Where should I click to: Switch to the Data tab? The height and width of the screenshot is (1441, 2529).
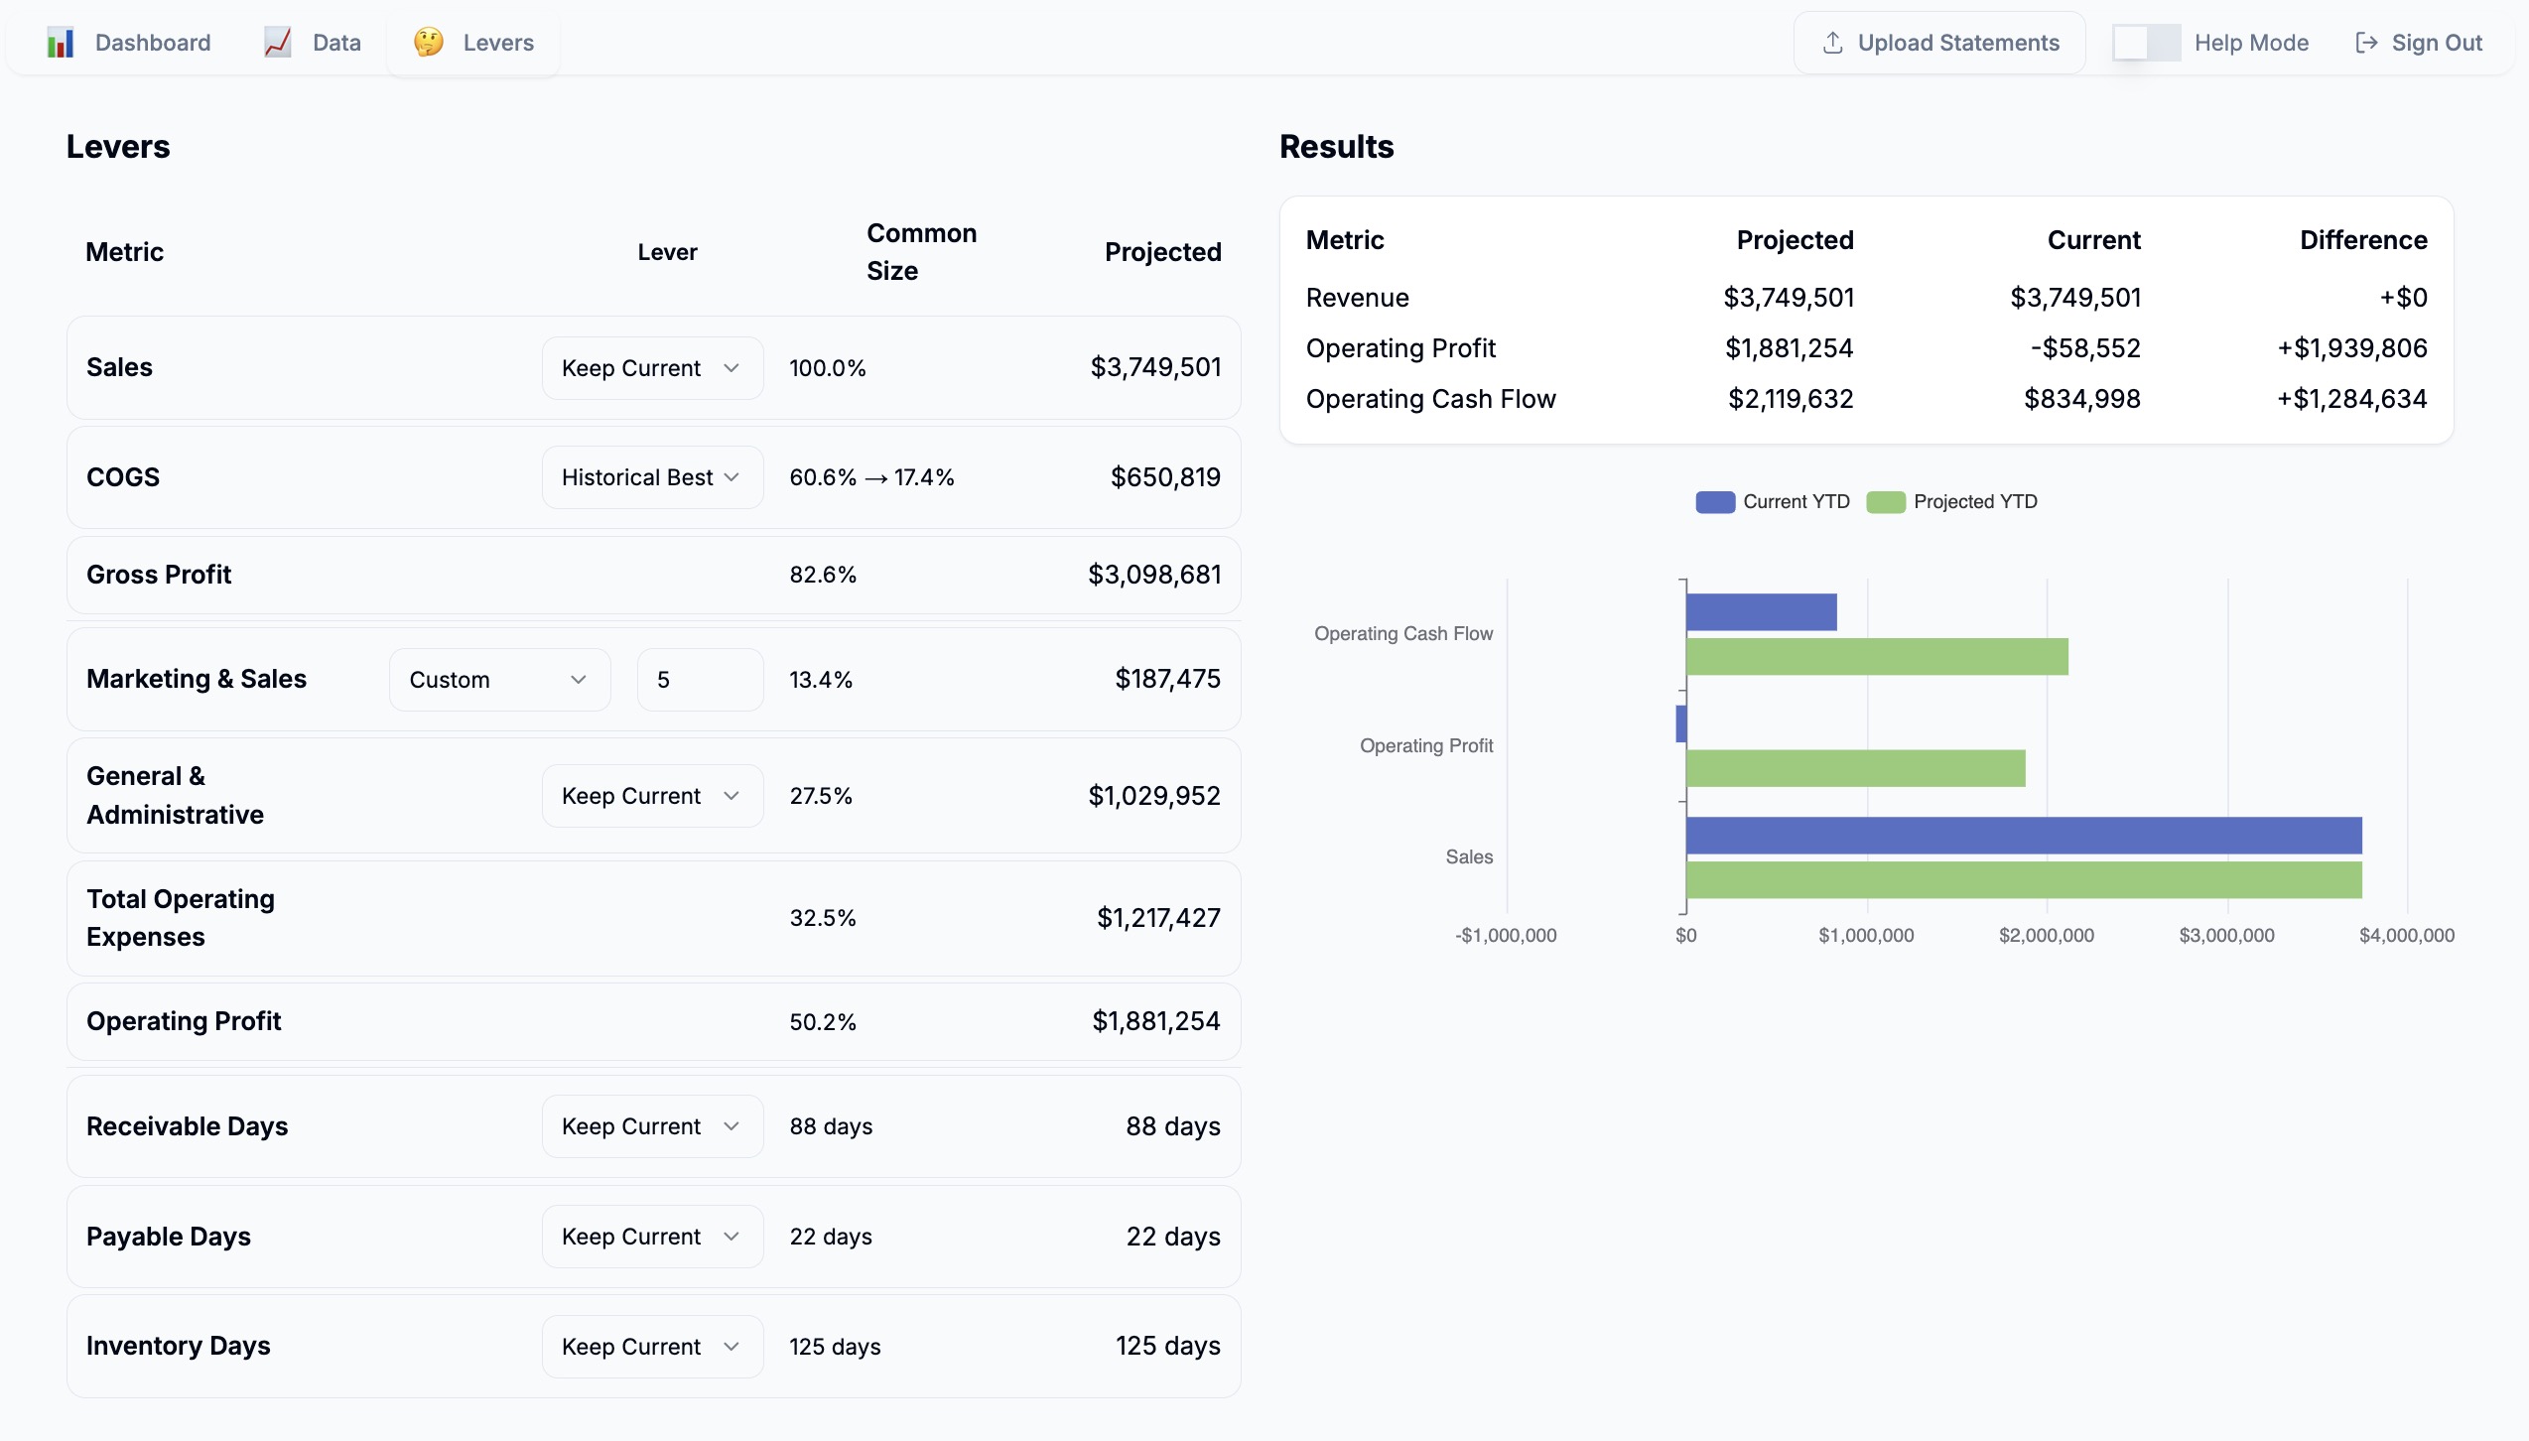click(x=336, y=43)
